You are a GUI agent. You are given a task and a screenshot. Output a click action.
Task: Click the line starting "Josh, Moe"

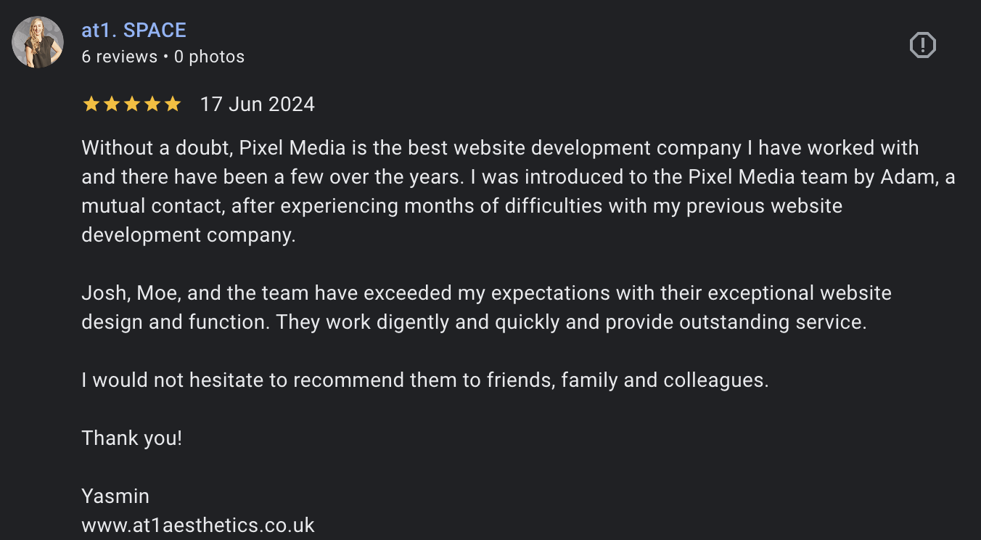pos(486,293)
